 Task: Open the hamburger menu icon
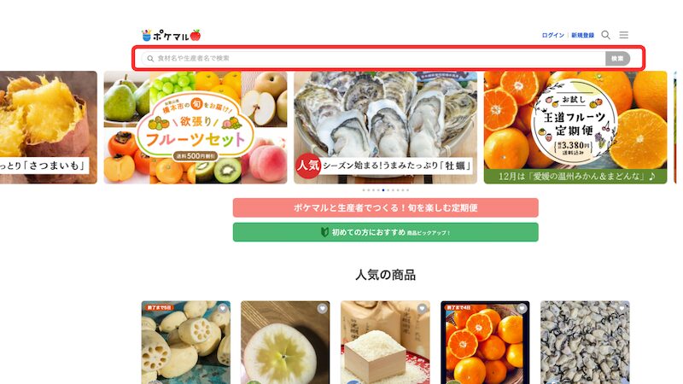[x=624, y=35]
